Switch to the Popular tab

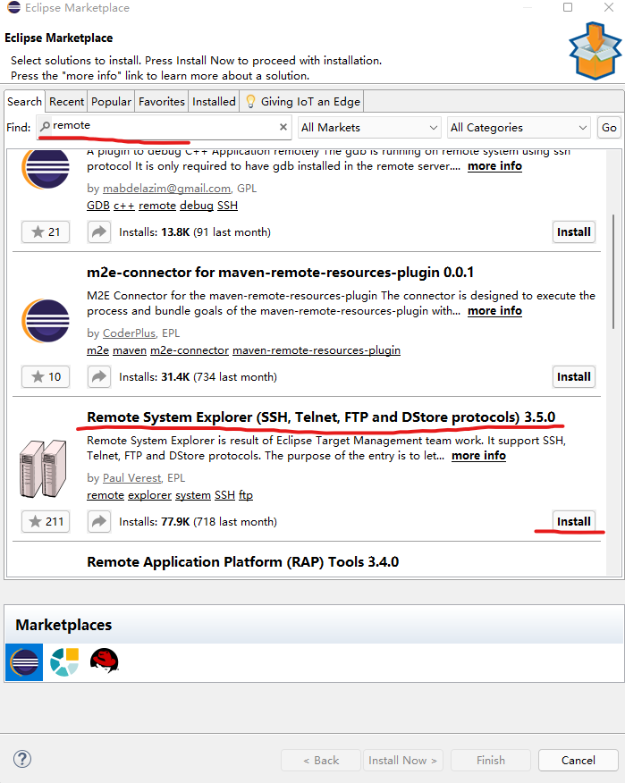pyautogui.click(x=111, y=101)
